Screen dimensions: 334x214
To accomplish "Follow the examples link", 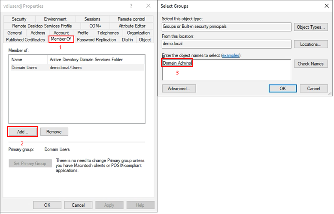I will [x=231, y=56].
